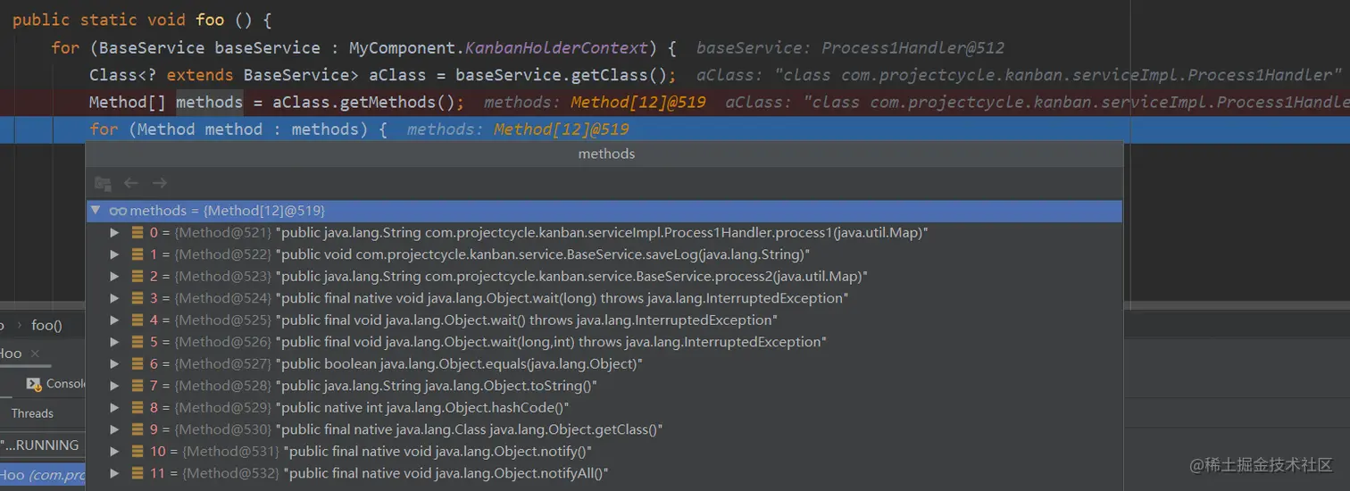Viewport: 1350px width, 491px height.
Task: Select the saveLog method entry row
Action: (x=536, y=254)
